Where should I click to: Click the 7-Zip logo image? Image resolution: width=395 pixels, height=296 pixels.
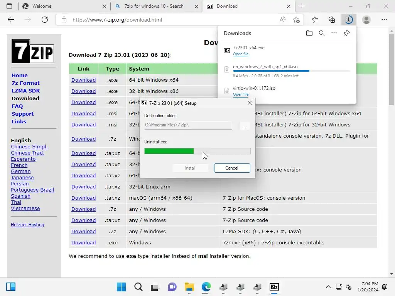[33, 51]
